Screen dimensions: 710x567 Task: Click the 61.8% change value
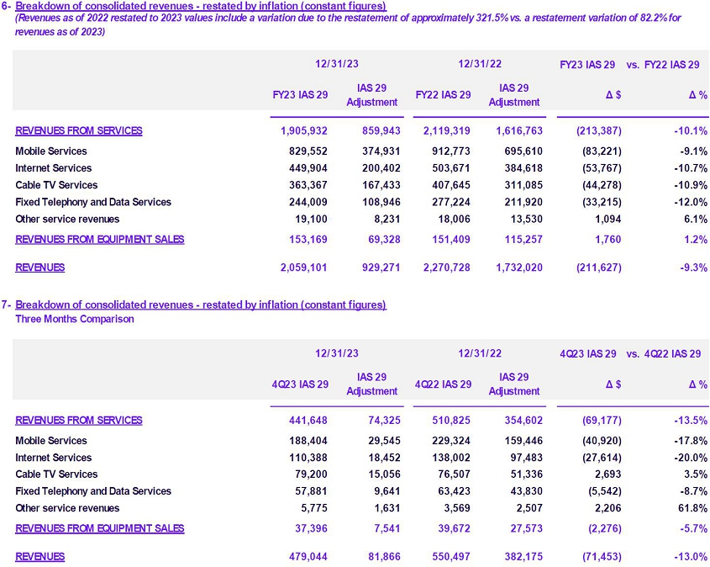[692, 508]
